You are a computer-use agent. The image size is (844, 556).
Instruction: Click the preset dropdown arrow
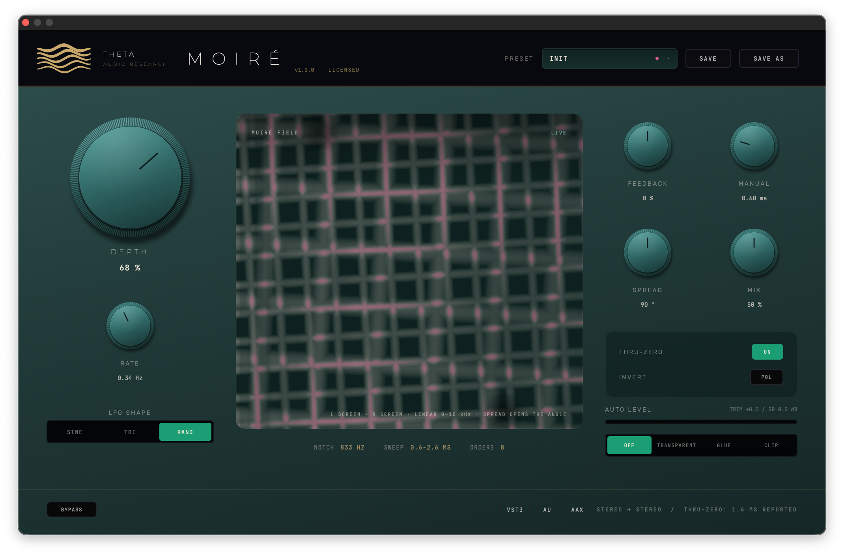click(x=668, y=58)
